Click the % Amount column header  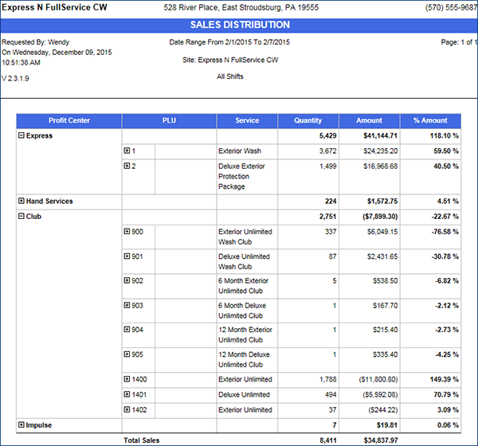pyautogui.click(x=430, y=121)
